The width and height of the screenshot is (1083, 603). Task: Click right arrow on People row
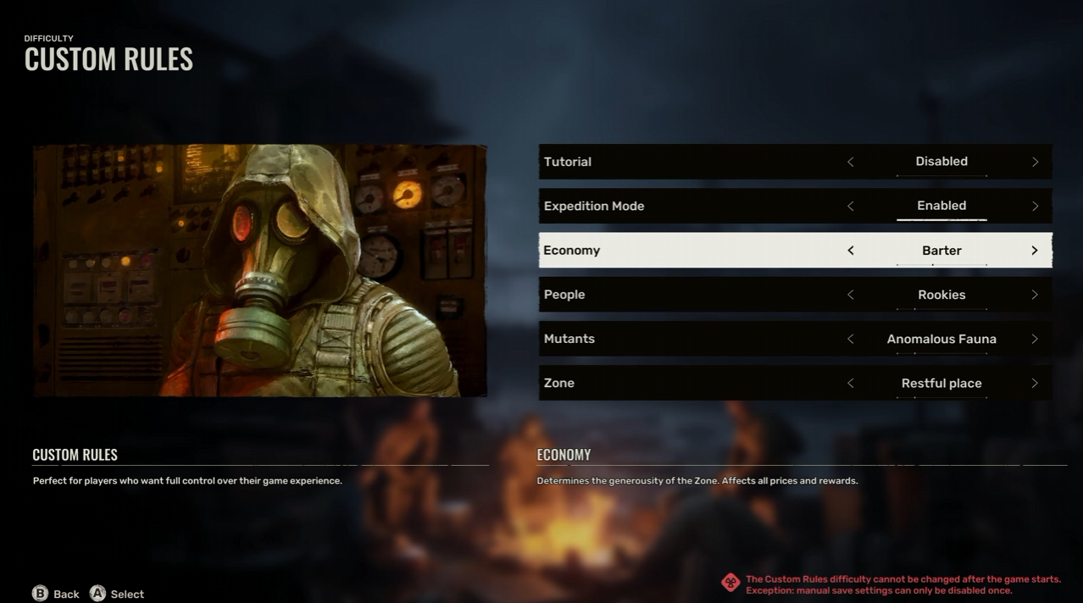pyautogui.click(x=1035, y=295)
